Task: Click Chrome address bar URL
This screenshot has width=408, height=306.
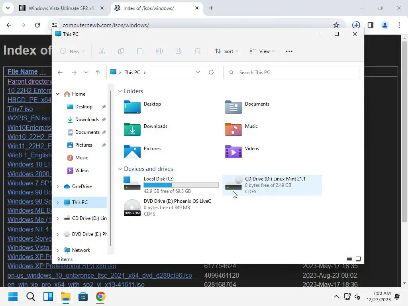Action: point(106,25)
